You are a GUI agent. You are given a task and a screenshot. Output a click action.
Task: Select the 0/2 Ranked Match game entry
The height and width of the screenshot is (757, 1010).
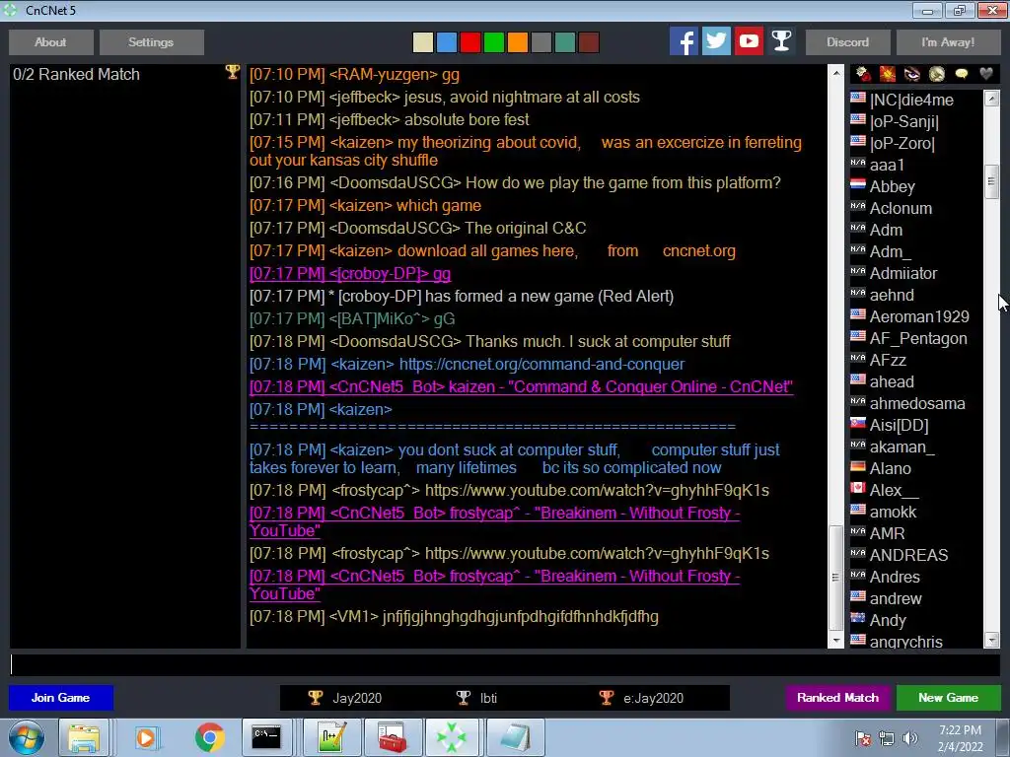point(125,74)
